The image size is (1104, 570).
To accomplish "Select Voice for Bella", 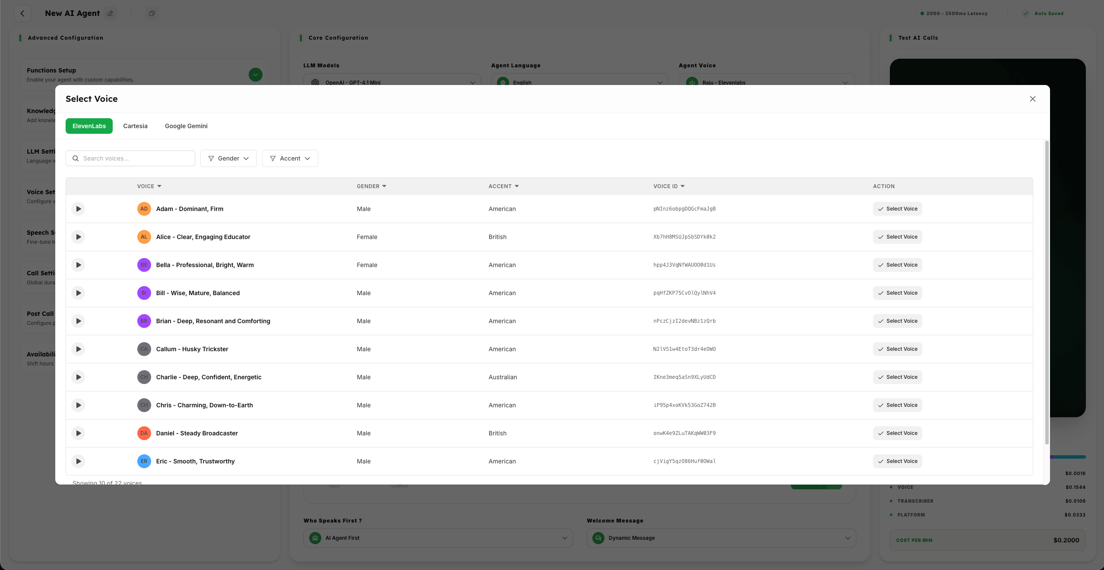I will click(x=896, y=265).
